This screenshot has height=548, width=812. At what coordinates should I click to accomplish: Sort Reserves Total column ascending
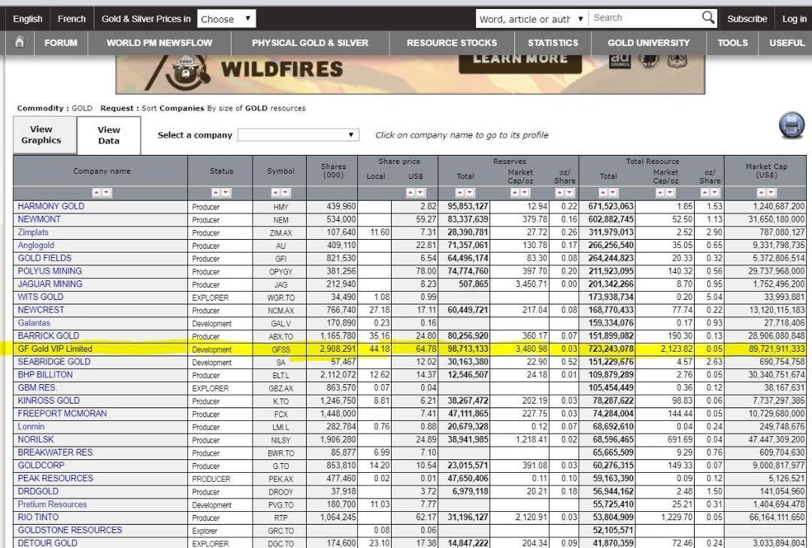point(460,193)
